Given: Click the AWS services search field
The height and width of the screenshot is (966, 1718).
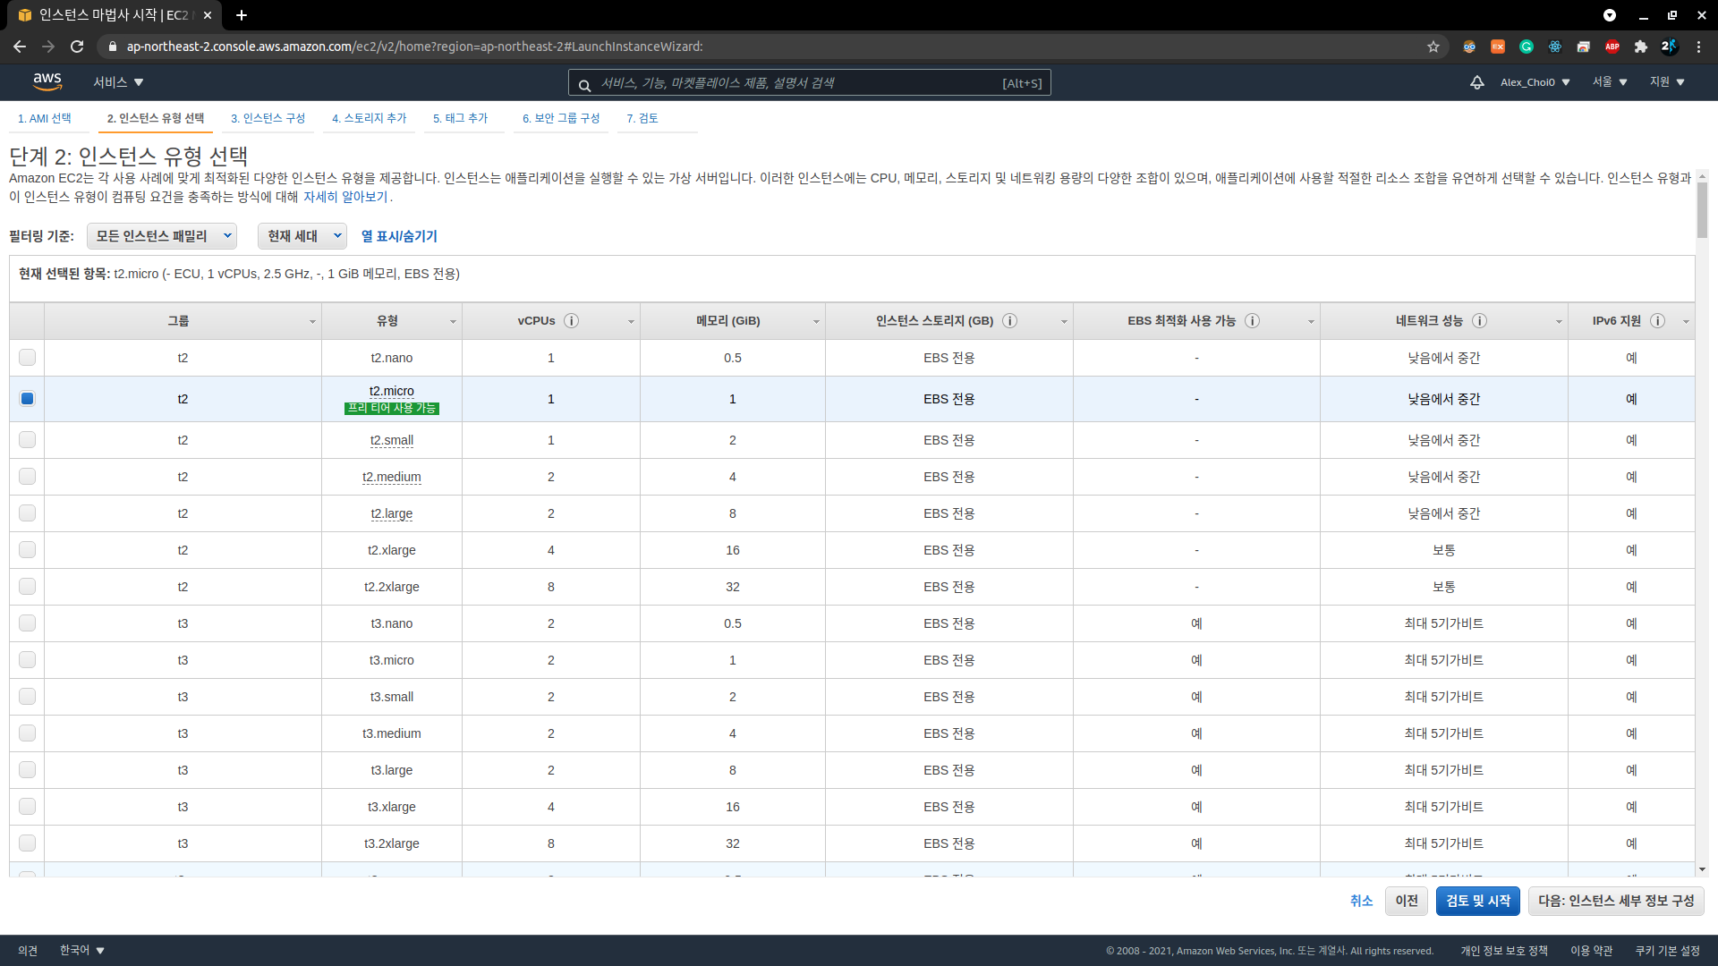Looking at the screenshot, I should pos(796,83).
